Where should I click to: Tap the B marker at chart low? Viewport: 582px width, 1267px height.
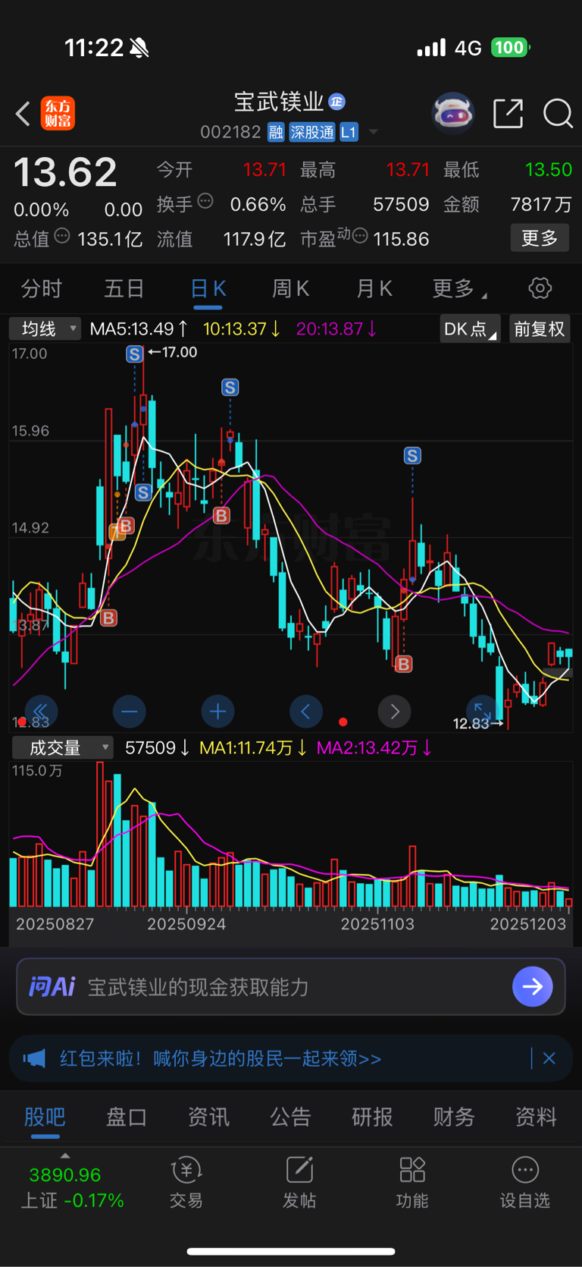404,665
